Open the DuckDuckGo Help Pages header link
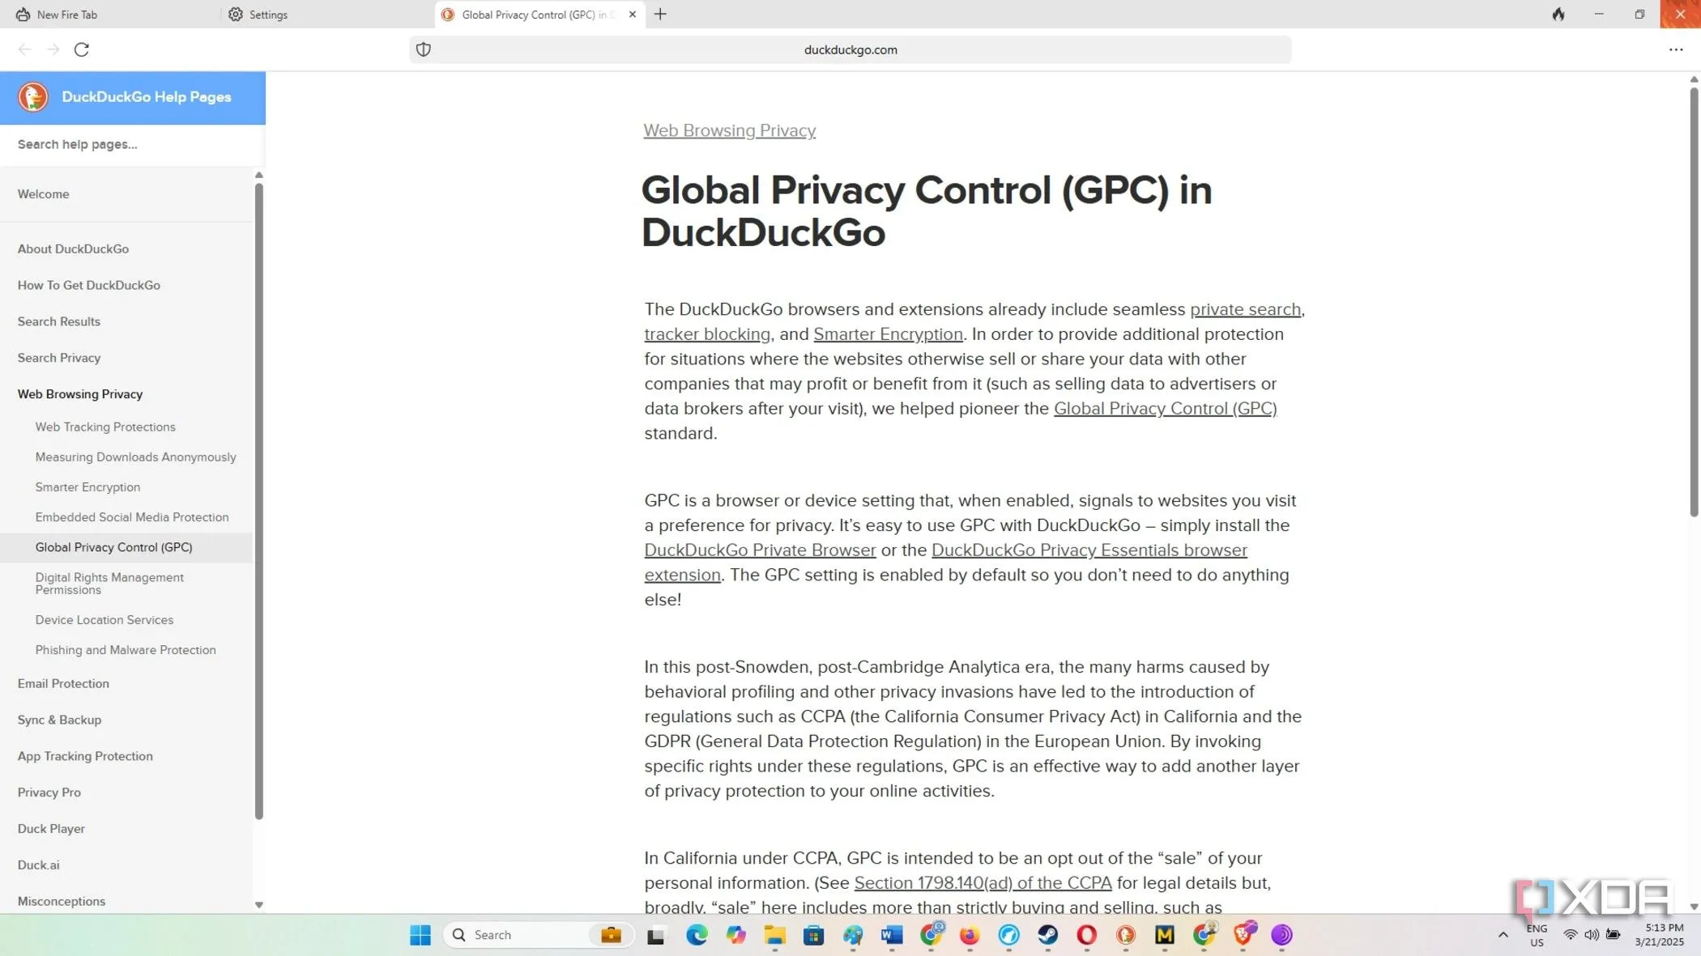 coord(147,97)
